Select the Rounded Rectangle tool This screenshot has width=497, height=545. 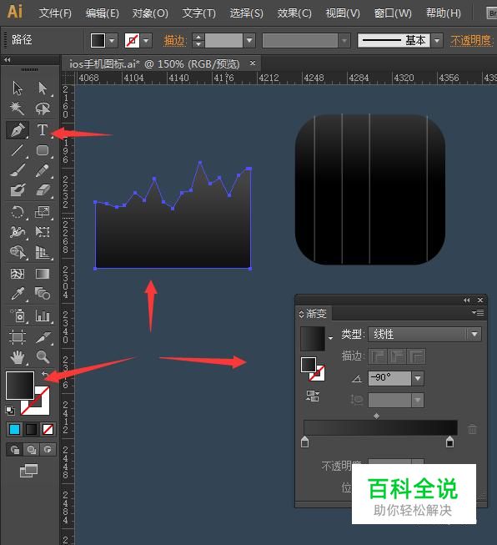[43, 150]
